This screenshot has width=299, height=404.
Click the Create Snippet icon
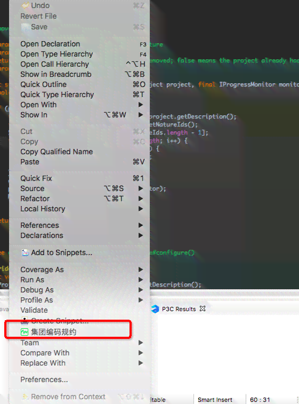click(25, 321)
